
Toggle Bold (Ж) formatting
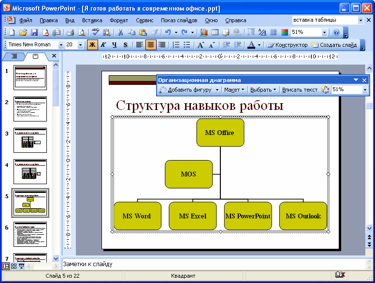tap(92, 45)
